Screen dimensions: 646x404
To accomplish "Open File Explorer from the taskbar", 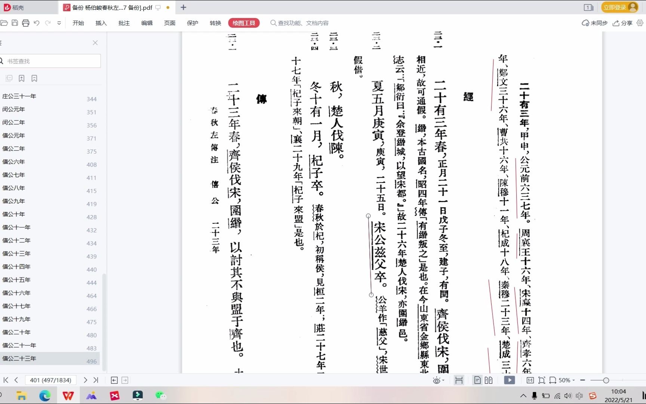I will click(21, 395).
